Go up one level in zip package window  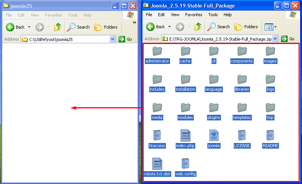[x=198, y=27]
